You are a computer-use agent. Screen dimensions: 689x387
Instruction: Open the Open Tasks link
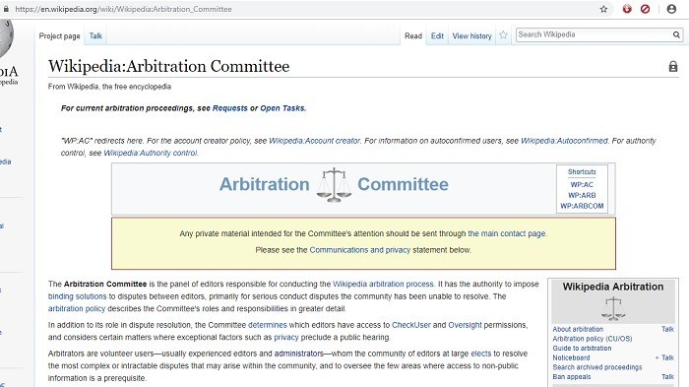pos(282,108)
